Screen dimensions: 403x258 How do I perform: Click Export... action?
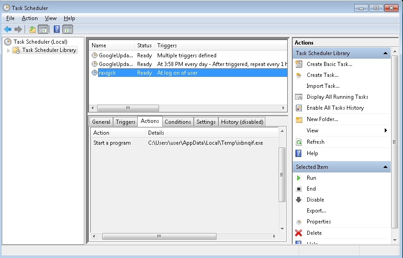pyautogui.click(x=316, y=211)
